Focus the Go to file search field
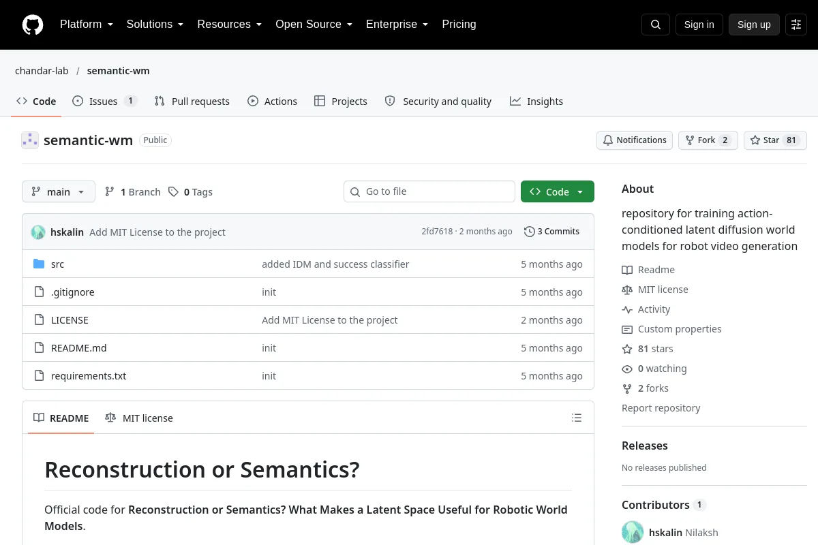The height and width of the screenshot is (545, 818). pos(429,192)
